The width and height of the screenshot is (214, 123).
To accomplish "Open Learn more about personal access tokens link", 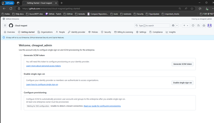I will [44, 66].
